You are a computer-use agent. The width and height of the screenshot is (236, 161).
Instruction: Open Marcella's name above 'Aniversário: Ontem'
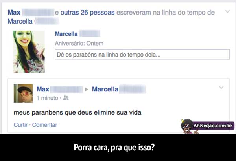pyautogui.click(x=66, y=34)
